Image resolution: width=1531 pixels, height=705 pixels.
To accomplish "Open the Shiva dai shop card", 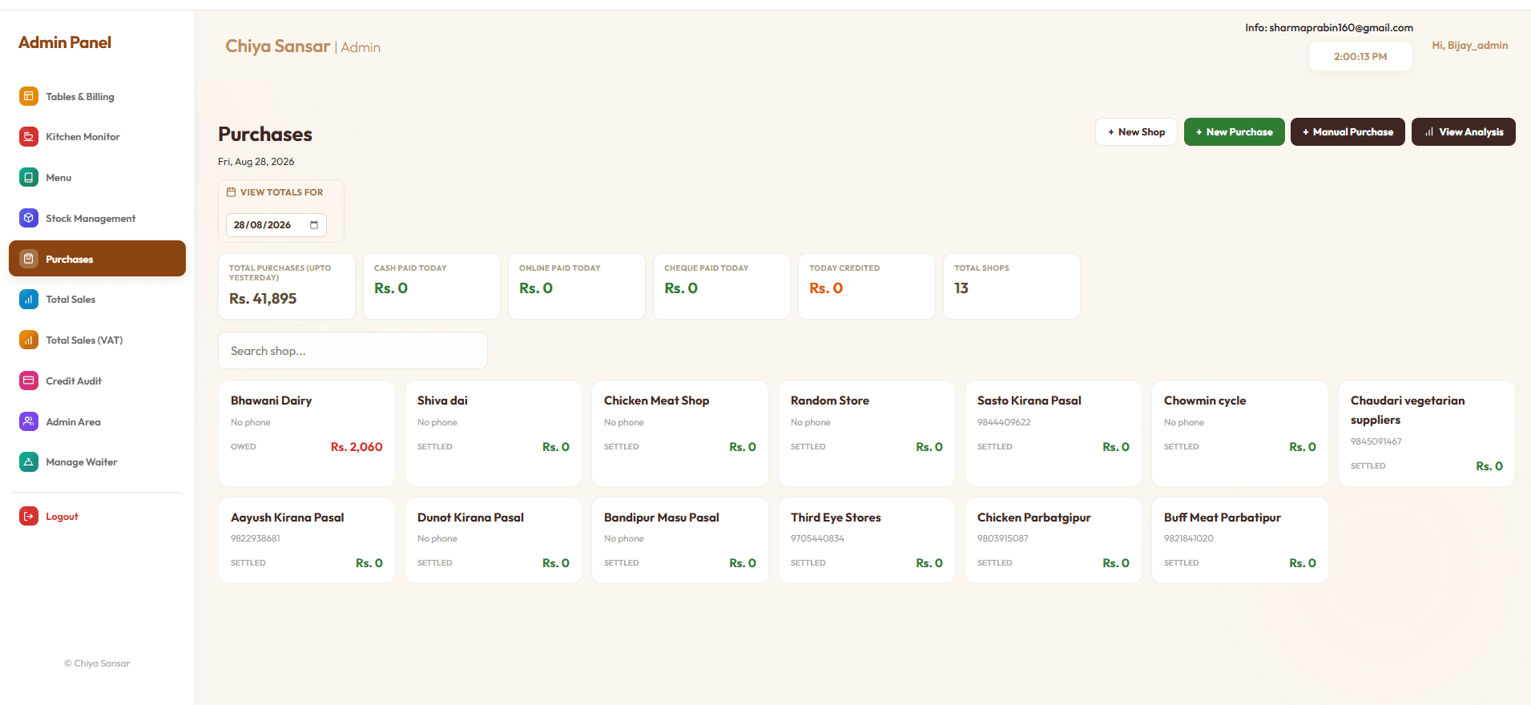I will point(494,433).
